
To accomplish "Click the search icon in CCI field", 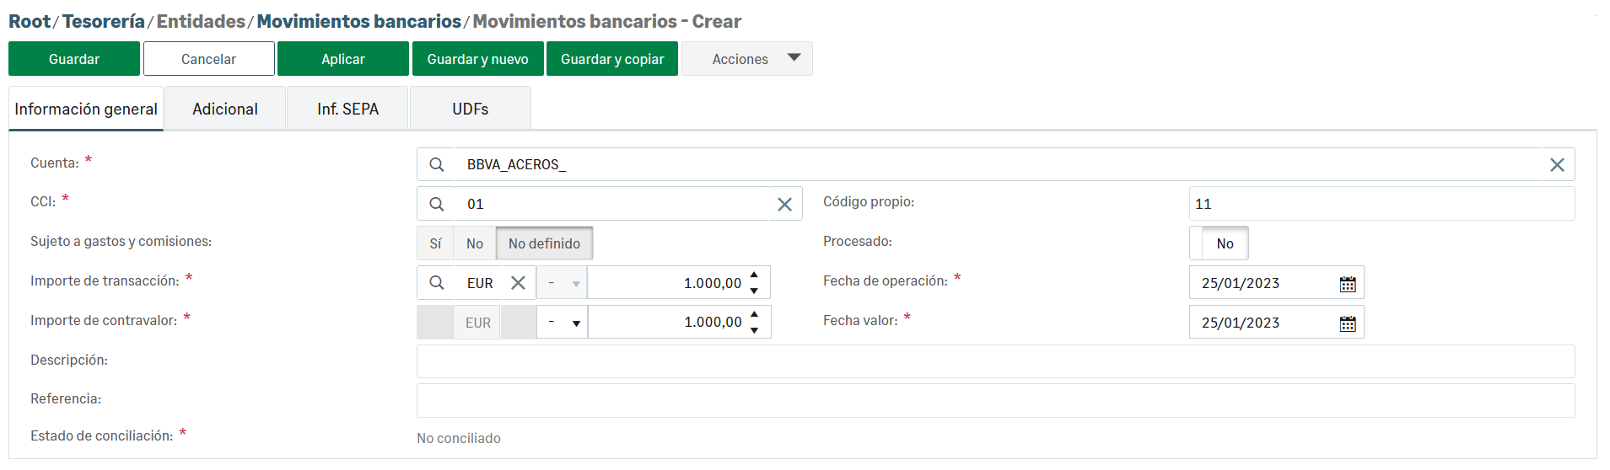I will click(436, 204).
